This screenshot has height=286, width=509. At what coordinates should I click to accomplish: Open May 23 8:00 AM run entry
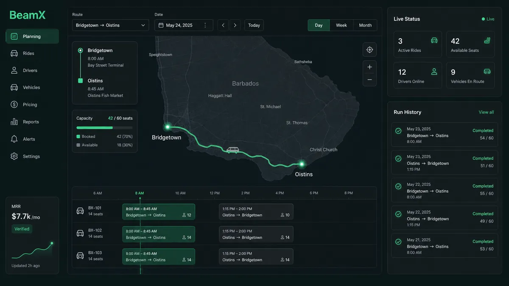tap(444, 135)
